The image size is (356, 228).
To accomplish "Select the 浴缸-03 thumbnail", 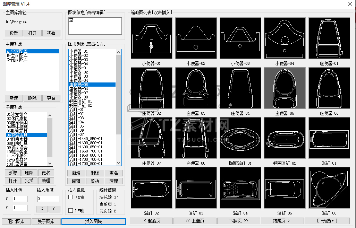I will point(196,188).
